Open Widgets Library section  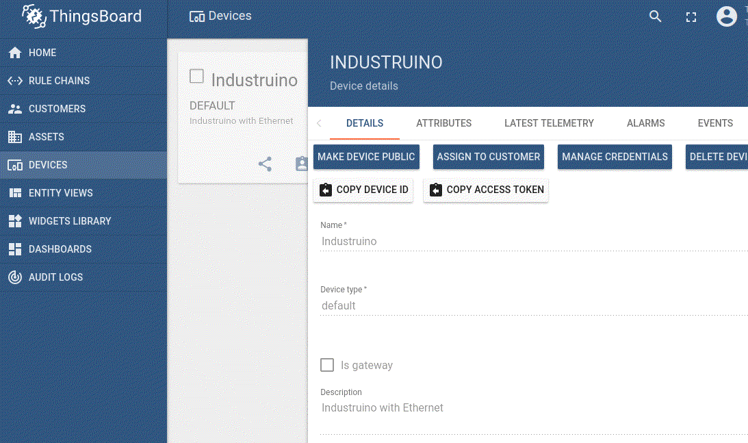pyautogui.click(x=69, y=221)
